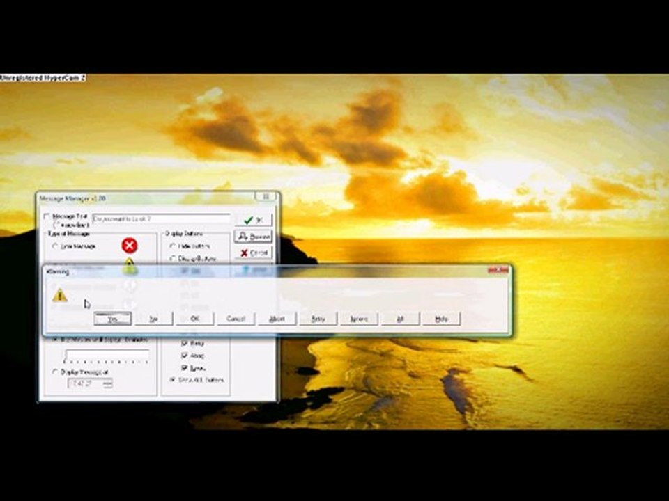This screenshot has height=501, width=669.
Task: Click the Ignore button in Warning dialog
Action: point(359,319)
